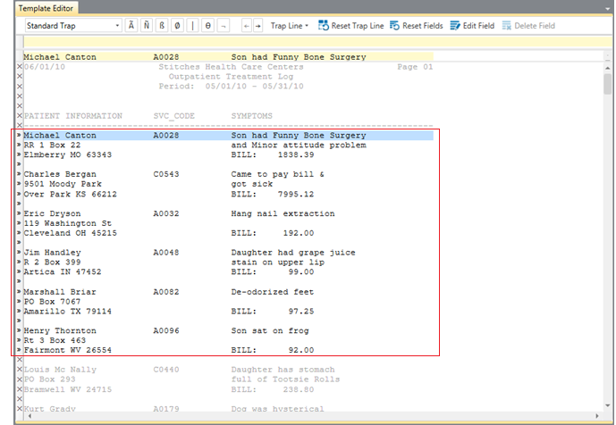616x425 pixels.
Task: Click 'Hang nail extraction' symptom text
Action: tap(283, 214)
